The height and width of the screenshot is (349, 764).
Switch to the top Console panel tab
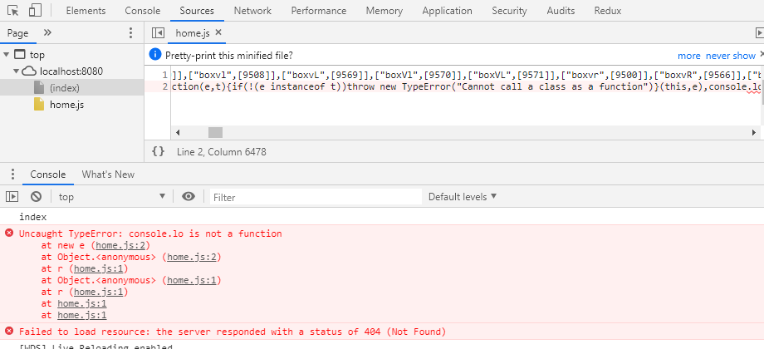point(142,11)
